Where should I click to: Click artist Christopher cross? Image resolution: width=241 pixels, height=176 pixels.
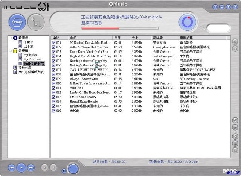(164, 47)
